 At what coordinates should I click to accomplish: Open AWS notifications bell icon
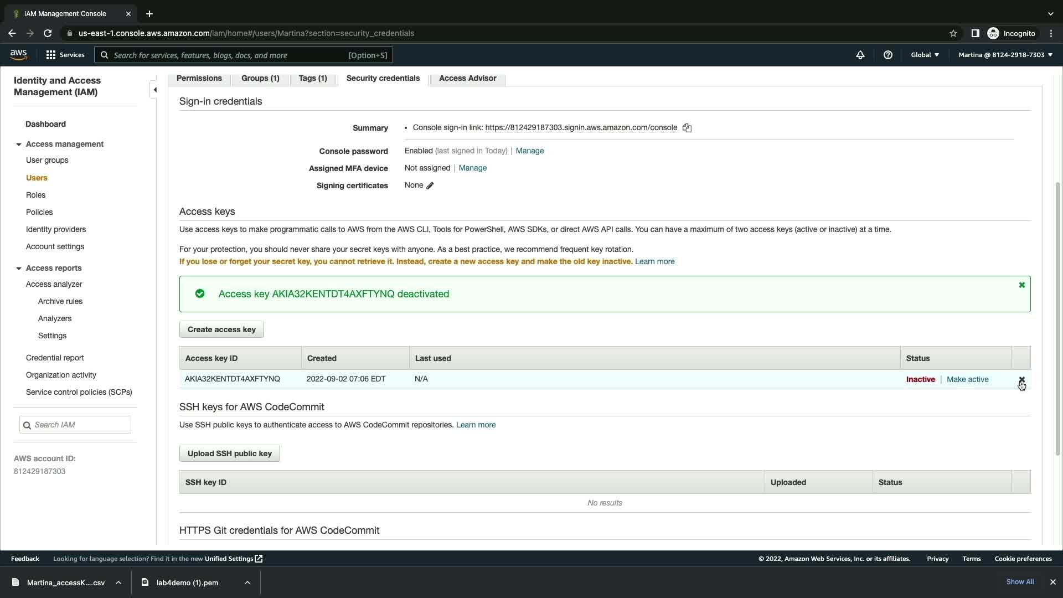860,55
